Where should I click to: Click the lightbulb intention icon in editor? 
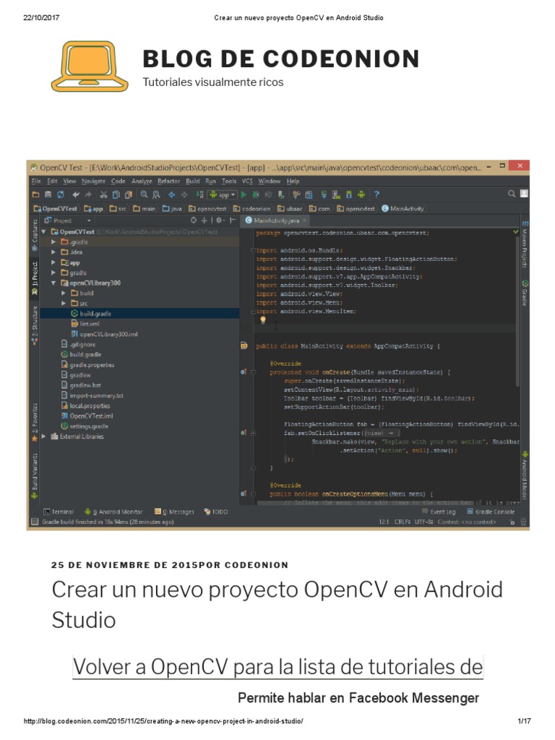pyautogui.click(x=263, y=320)
